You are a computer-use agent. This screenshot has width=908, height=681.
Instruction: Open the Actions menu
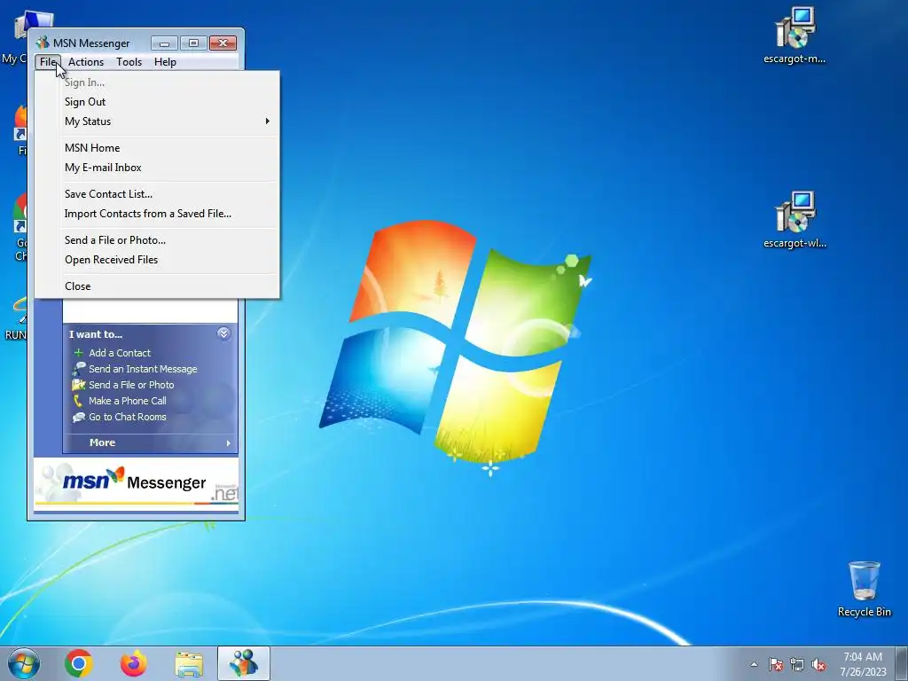tap(86, 62)
